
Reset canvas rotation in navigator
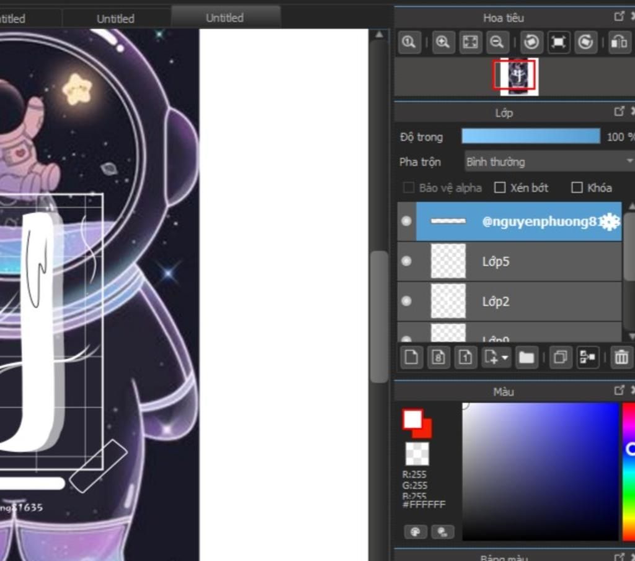pyautogui.click(x=559, y=42)
